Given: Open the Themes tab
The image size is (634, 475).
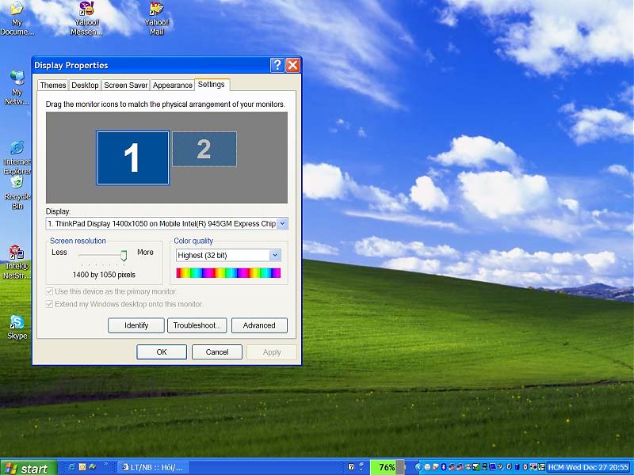Looking at the screenshot, I should click(x=53, y=85).
